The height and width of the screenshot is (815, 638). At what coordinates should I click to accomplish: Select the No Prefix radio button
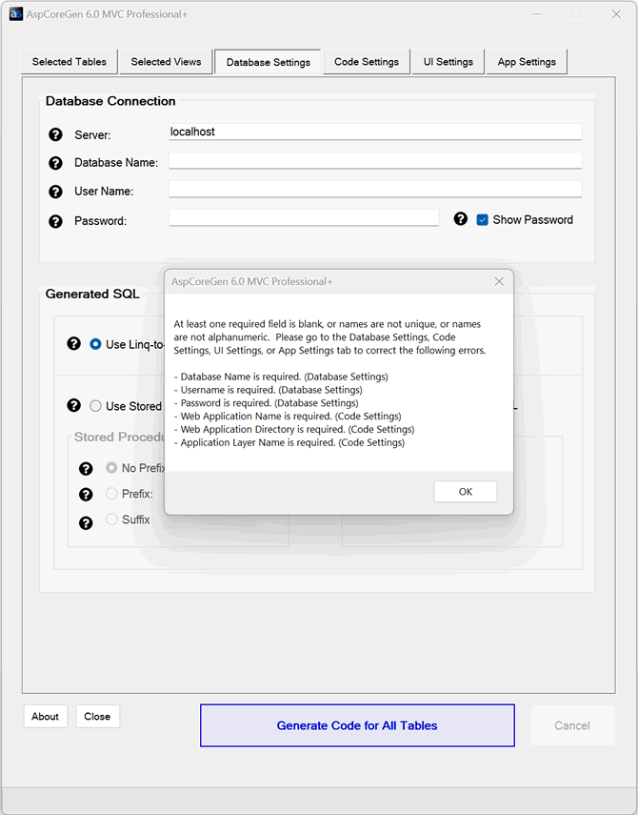coord(111,468)
